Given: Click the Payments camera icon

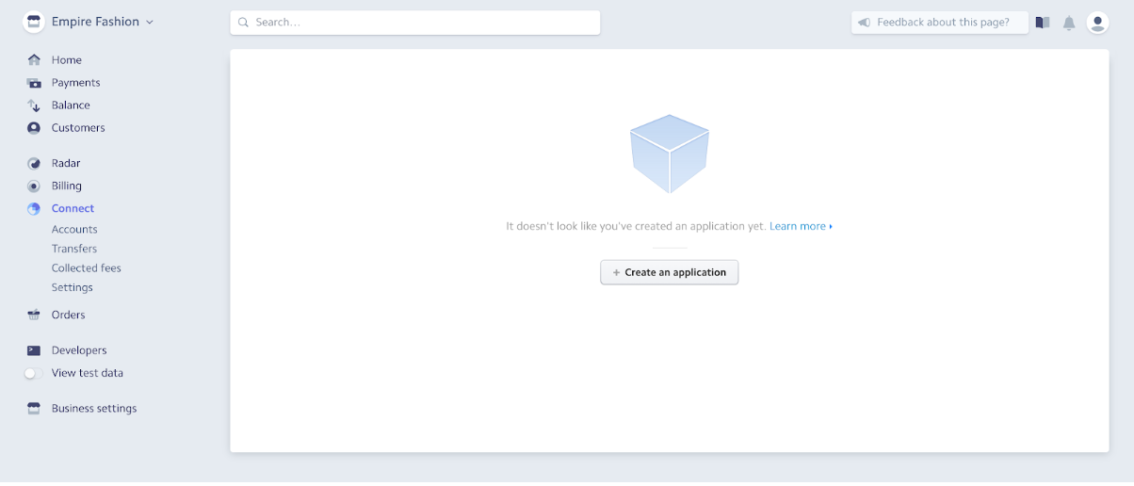Looking at the screenshot, I should [x=34, y=83].
